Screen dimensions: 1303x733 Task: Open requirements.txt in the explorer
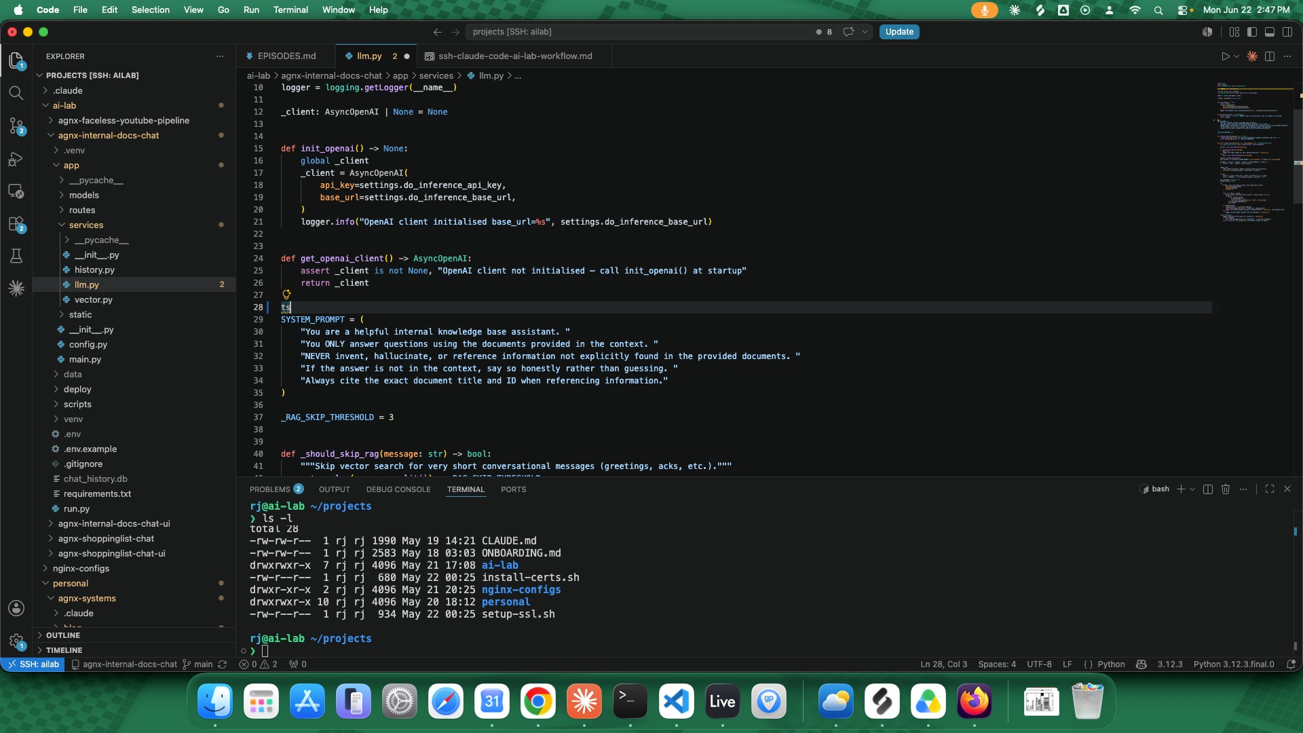(97, 493)
